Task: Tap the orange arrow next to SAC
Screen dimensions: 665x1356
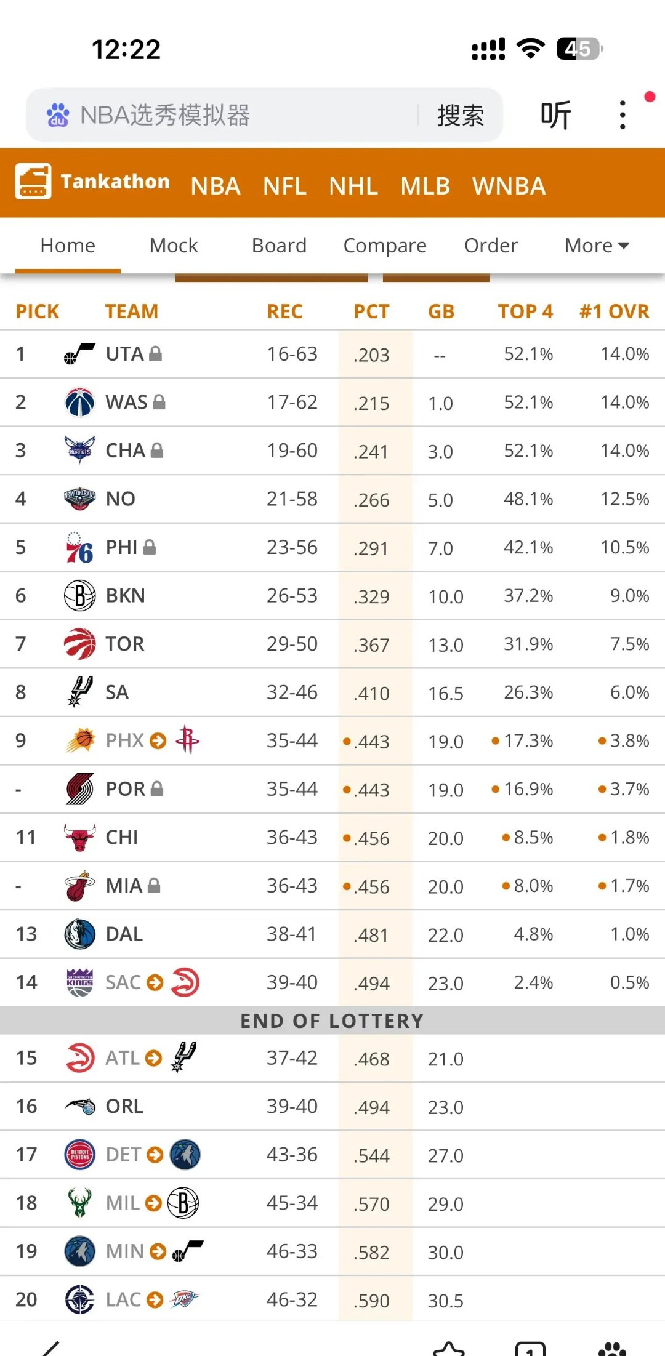Action: (155, 982)
